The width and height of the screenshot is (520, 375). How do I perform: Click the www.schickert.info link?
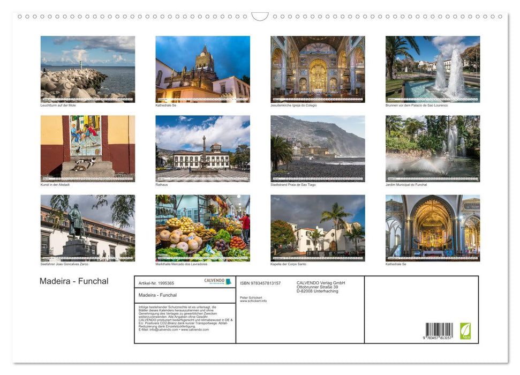tap(253, 301)
